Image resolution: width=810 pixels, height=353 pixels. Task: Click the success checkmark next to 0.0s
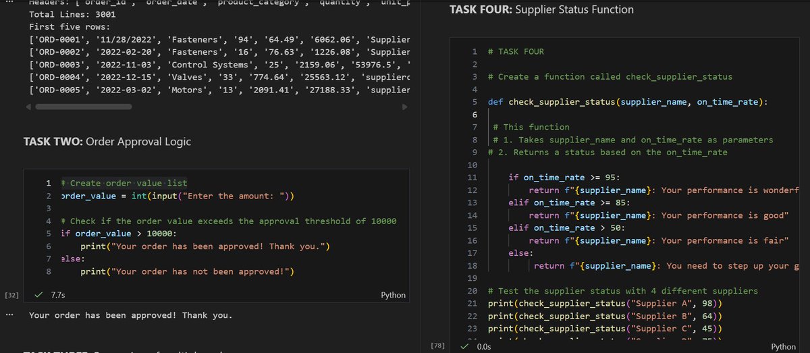(x=464, y=346)
